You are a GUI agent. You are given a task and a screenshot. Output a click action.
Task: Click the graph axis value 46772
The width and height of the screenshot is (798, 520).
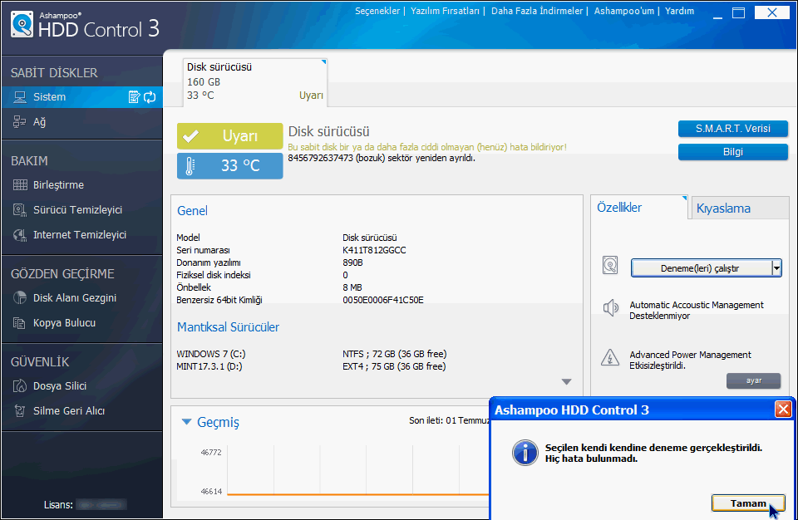coord(211,453)
